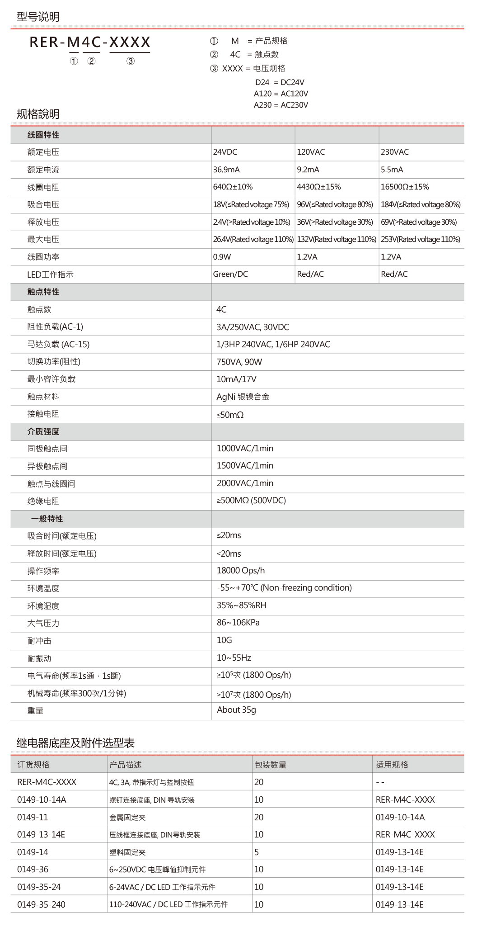Click the '产品描述' column header

coord(126,764)
